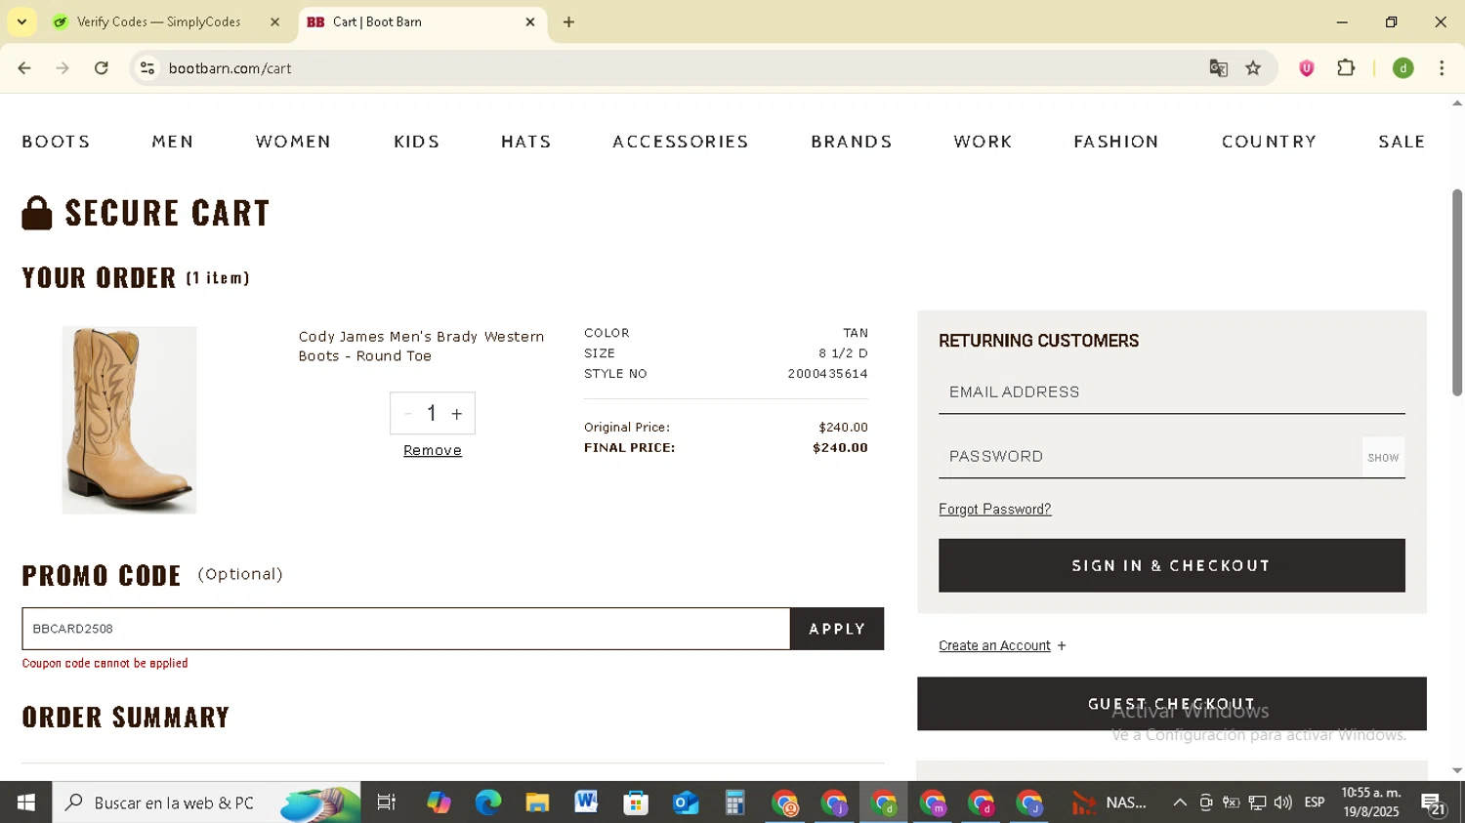The width and height of the screenshot is (1465, 823).
Task: Open the NAS taskbar application
Action: click(1109, 802)
